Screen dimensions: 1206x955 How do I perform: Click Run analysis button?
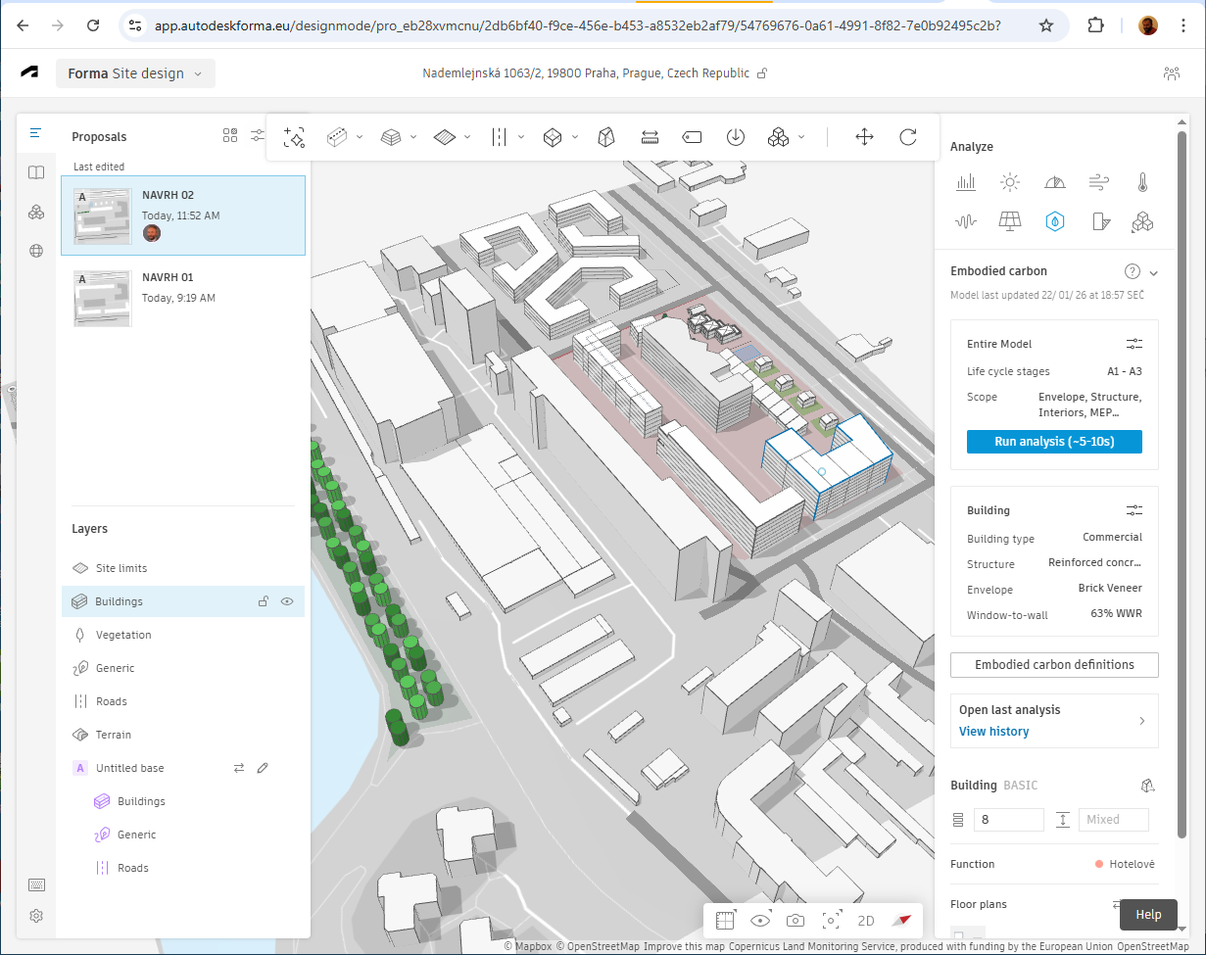click(1054, 442)
